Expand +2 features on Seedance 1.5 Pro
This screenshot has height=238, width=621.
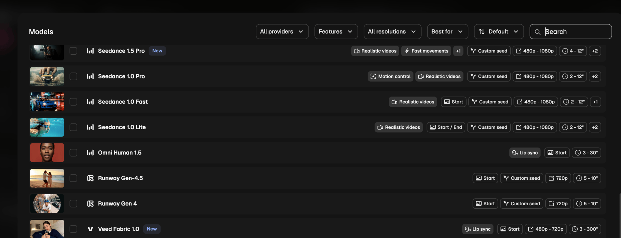pos(595,51)
